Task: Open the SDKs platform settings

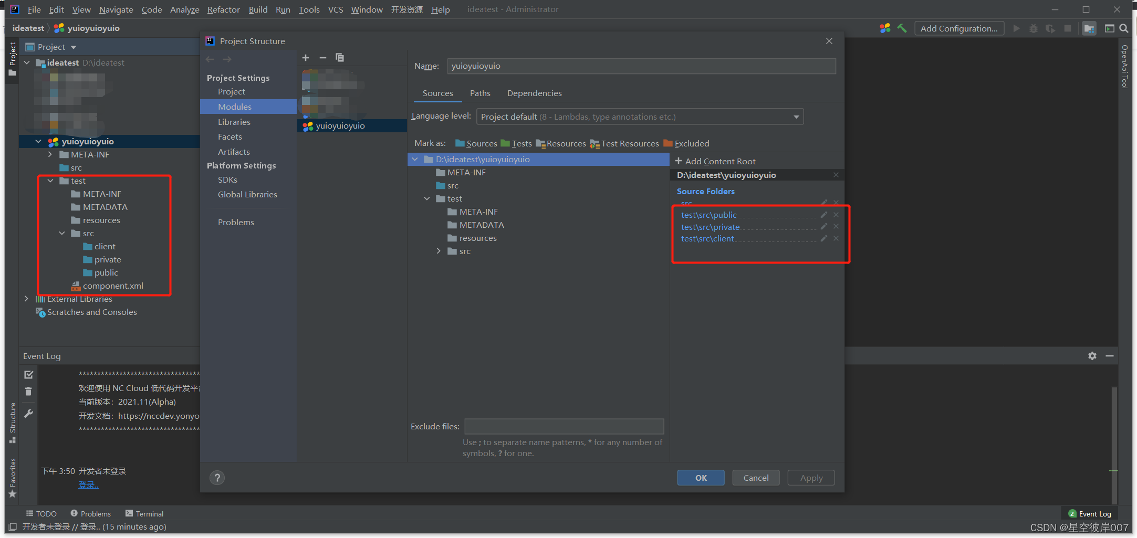Action: tap(227, 180)
